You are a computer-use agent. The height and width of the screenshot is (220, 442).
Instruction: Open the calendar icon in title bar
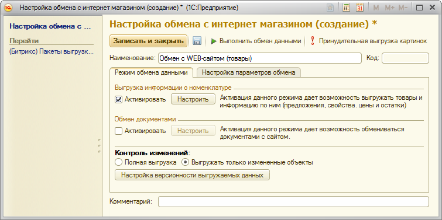[x=359, y=8]
